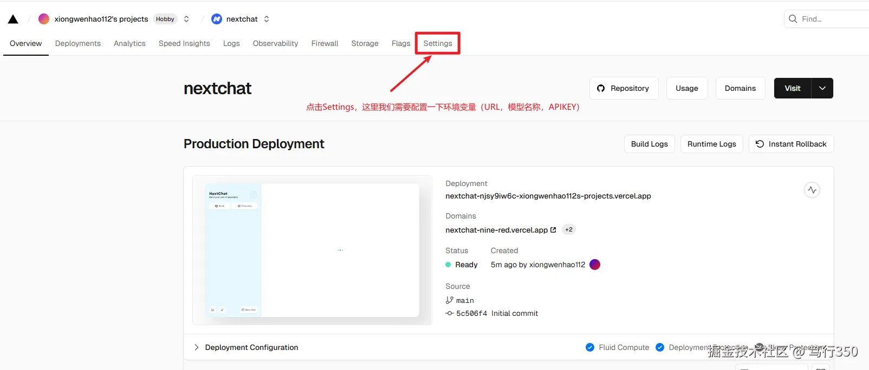Open the nextchat project switcher

[x=267, y=19]
